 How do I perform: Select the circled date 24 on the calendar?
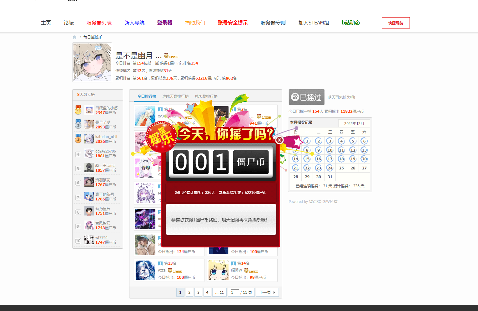330,168
